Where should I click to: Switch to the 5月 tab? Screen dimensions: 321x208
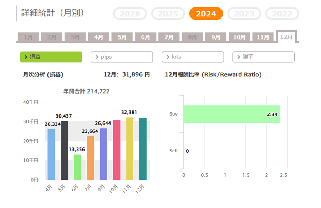click(122, 37)
